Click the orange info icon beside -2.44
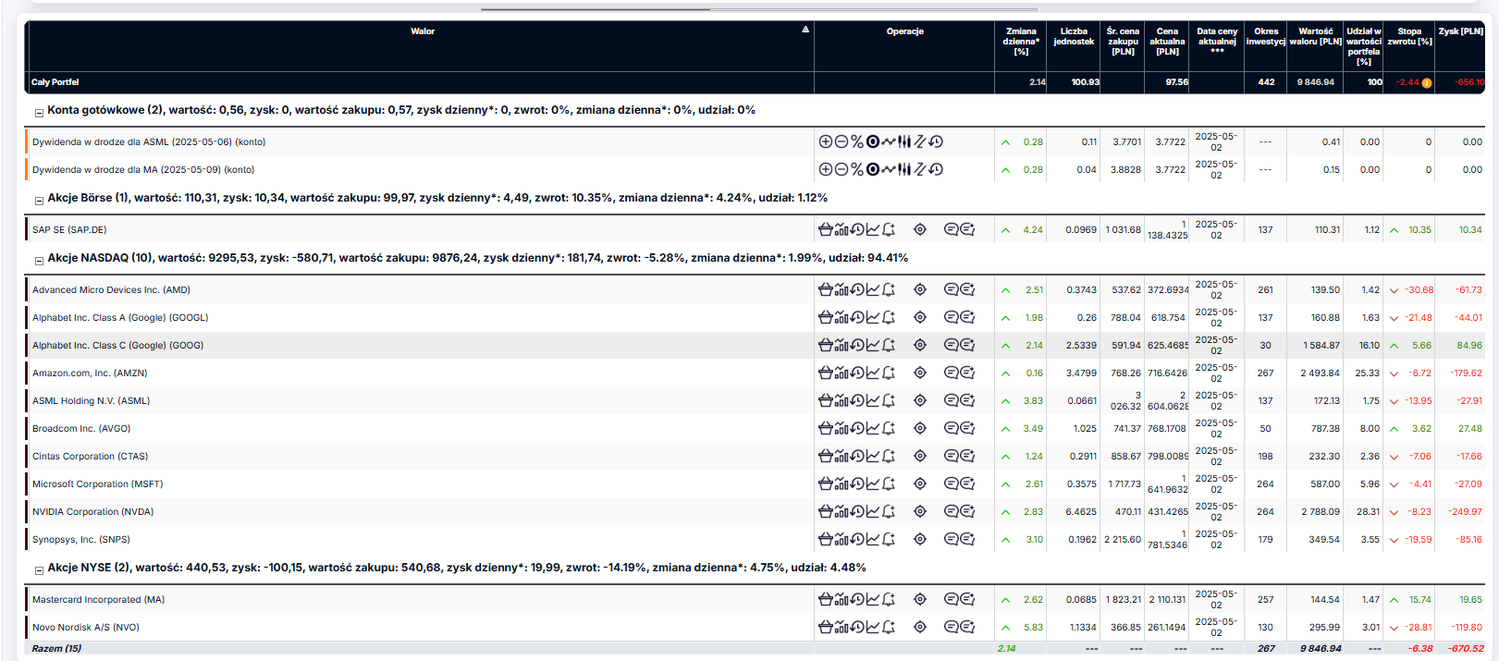This screenshot has width=1499, height=661. 1427,83
